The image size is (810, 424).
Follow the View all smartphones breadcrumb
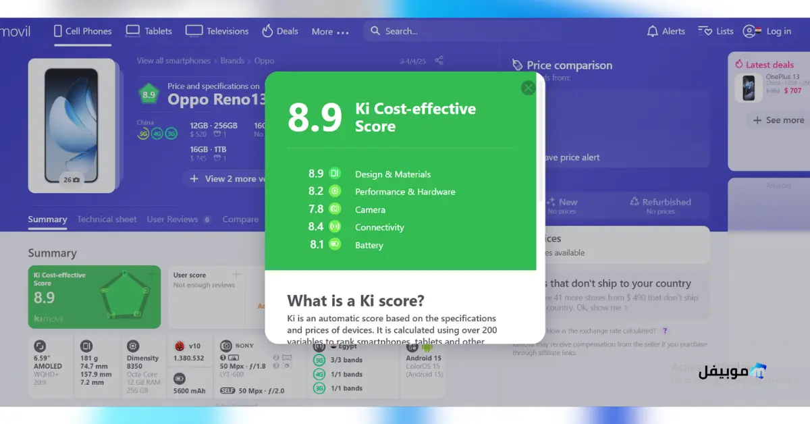173,61
